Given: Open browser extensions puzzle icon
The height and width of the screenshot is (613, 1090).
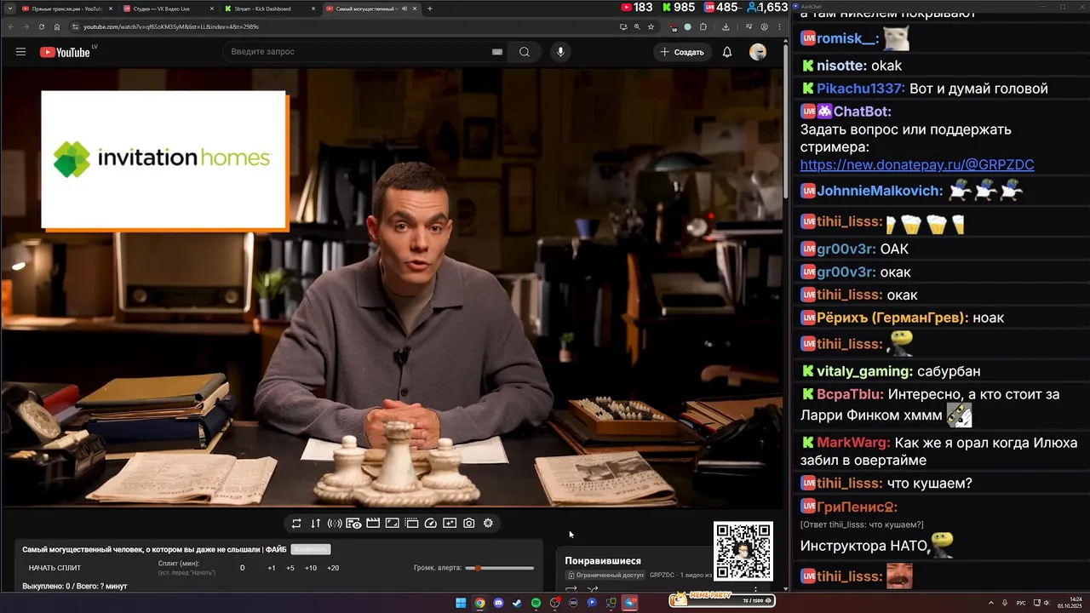Looking at the screenshot, I should pyautogui.click(x=703, y=26).
